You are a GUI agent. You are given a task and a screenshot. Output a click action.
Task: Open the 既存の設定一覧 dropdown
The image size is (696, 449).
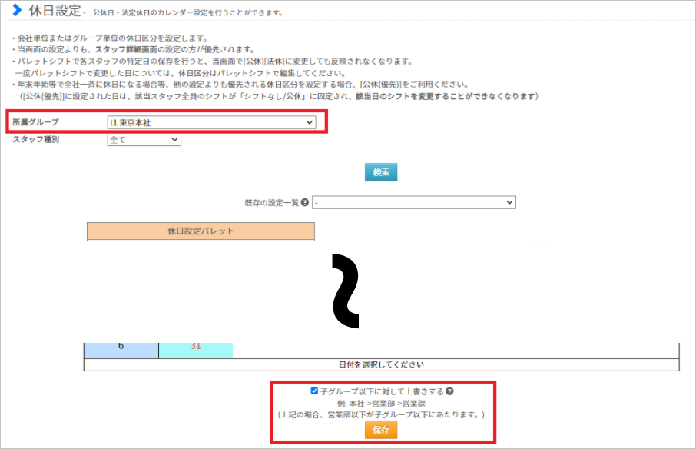click(413, 202)
